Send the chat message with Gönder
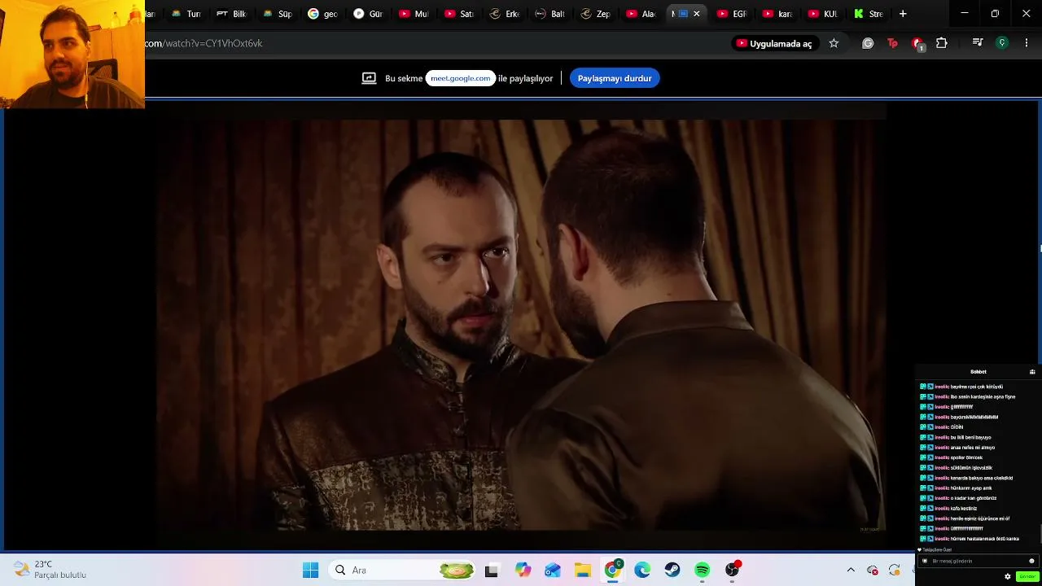This screenshot has width=1042, height=586. [x=1027, y=576]
